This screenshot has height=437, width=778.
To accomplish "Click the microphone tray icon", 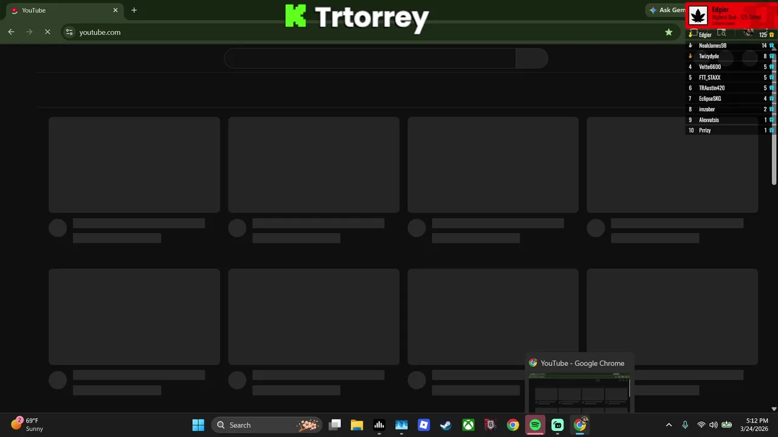I will 685,425.
